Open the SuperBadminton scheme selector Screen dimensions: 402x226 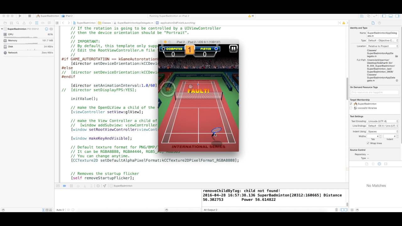[x=48, y=16]
